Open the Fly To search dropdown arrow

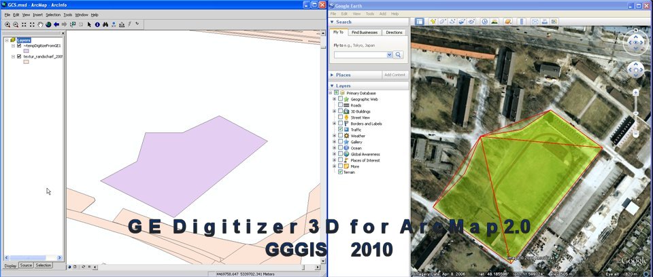(x=389, y=54)
